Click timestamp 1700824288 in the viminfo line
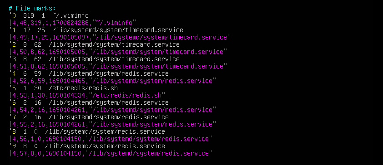 (x=71, y=23)
